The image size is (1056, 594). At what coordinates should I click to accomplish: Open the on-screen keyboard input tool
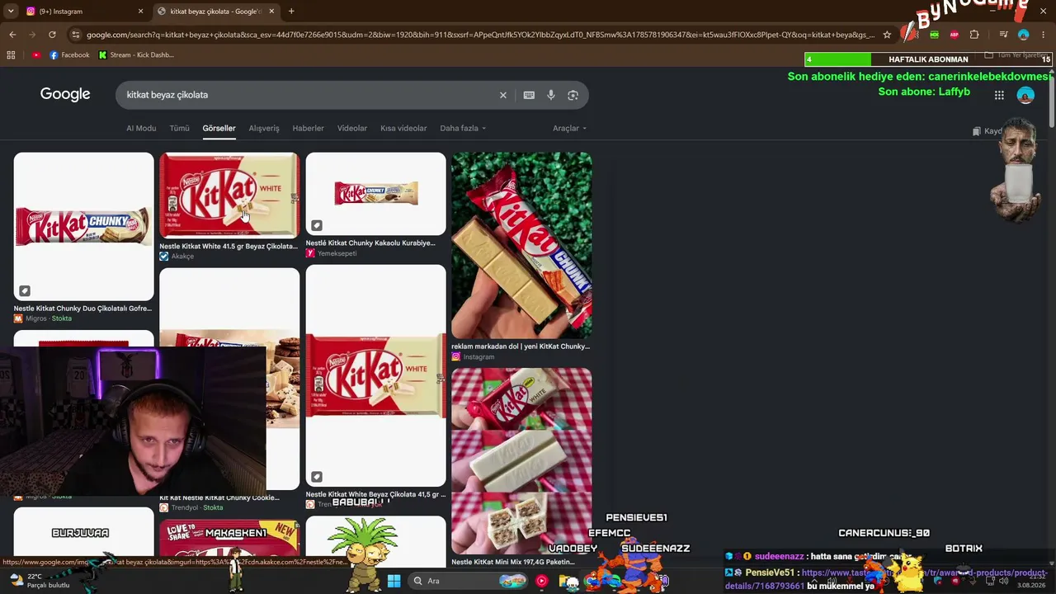[x=529, y=95]
